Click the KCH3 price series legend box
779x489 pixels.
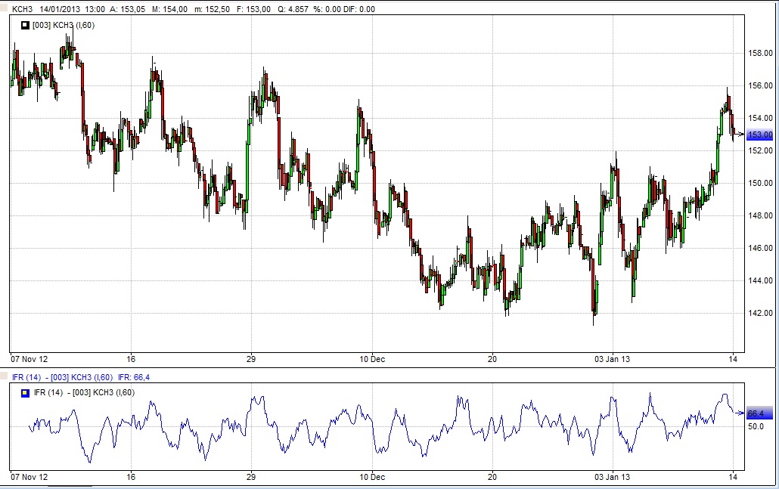25,25
